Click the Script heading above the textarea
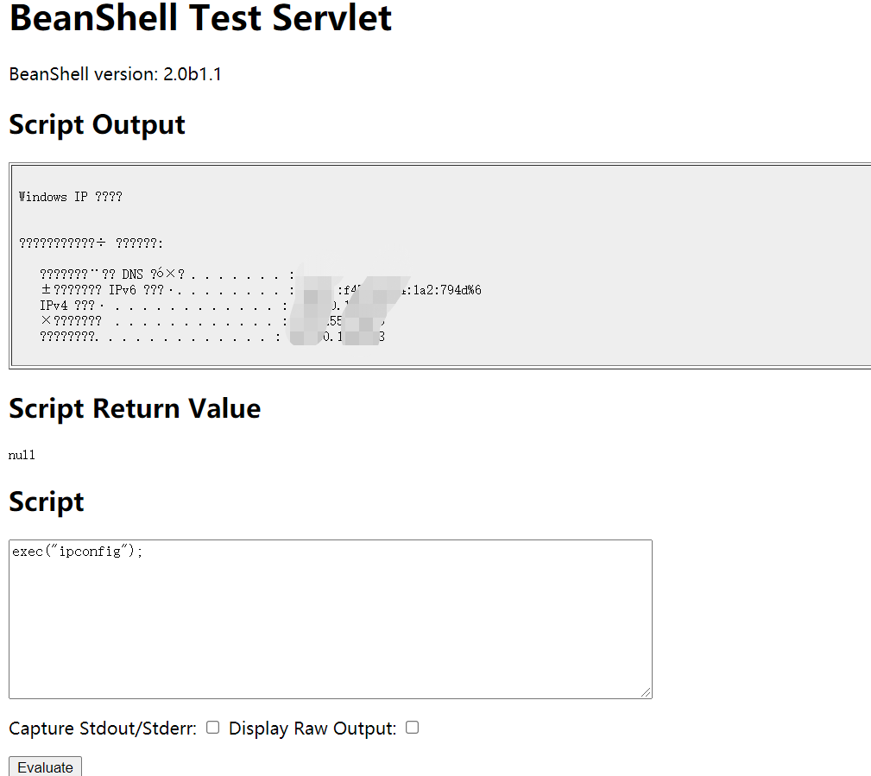This screenshot has width=871, height=776. pyautogui.click(x=47, y=502)
